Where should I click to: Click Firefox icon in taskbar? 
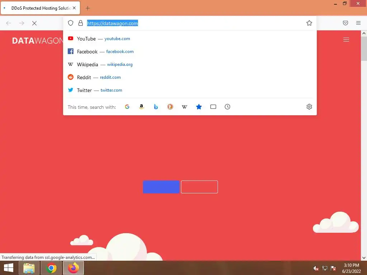[x=73, y=268]
